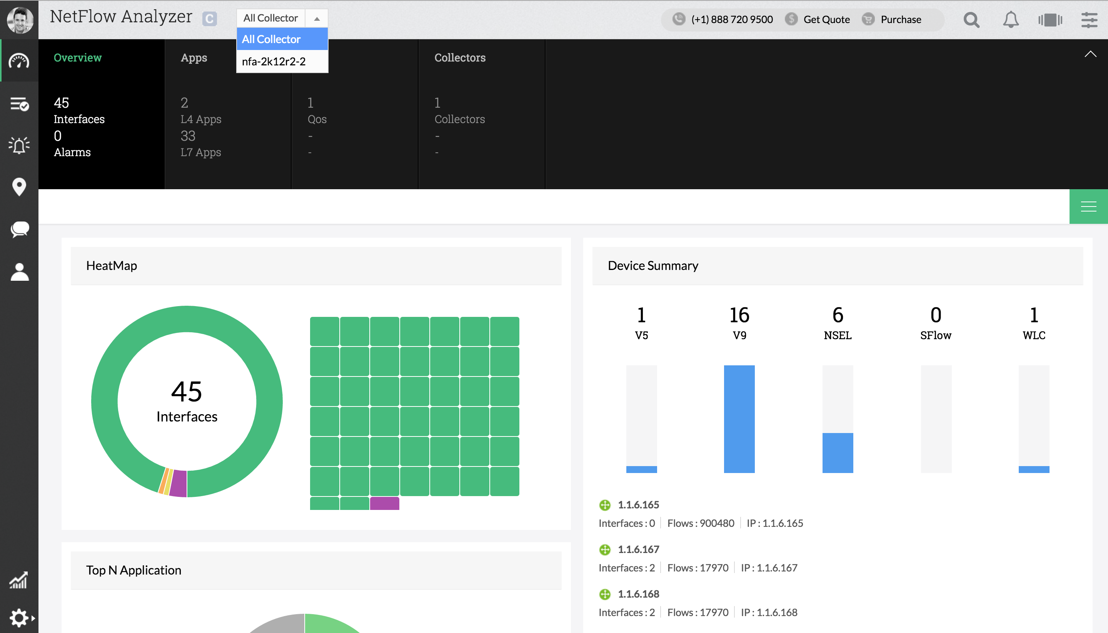Open the chat bubble sidebar icon
Screen dimensions: 1108x633
point(19,229)
